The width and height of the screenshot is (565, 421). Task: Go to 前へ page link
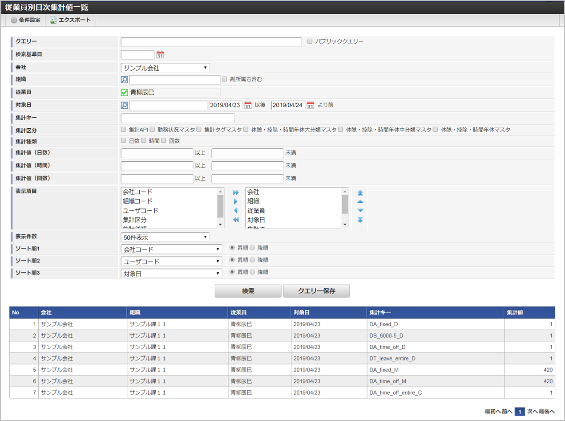tap(507, 412)
